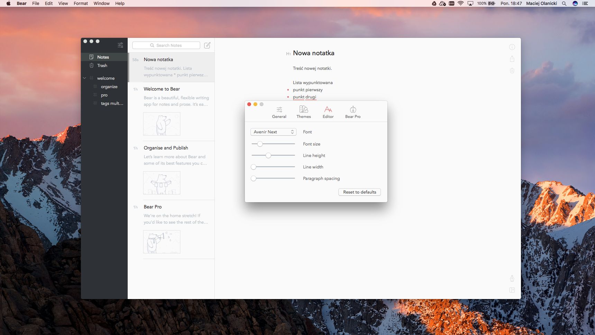Open the Window menu

click(x=101, y=3)
